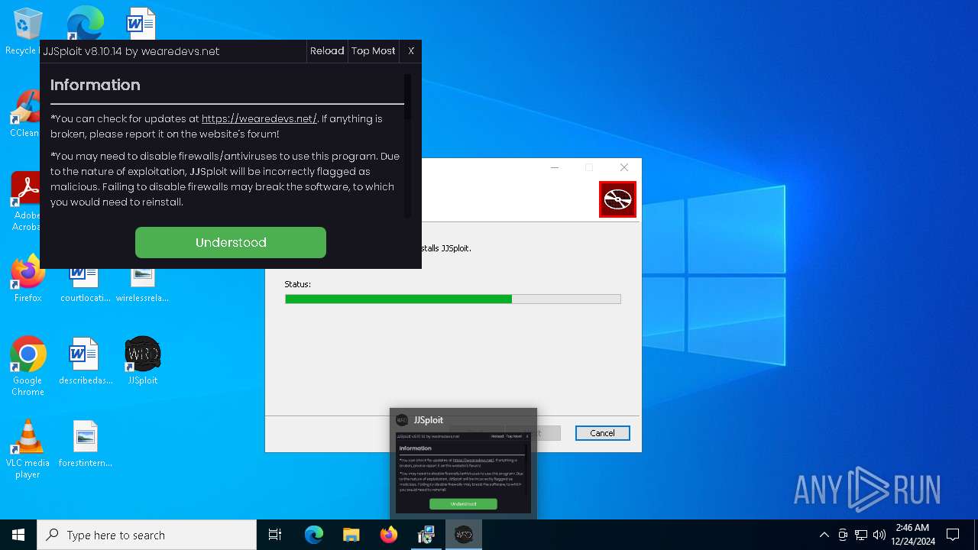This screenshot has width=978, height=550.
Task: Select the describedas... Word document icon
Action: pyautogui.click(x=85, y=361)
